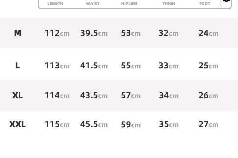
Task: Click the 33cm thigh value
Action: tap(169, 65)
